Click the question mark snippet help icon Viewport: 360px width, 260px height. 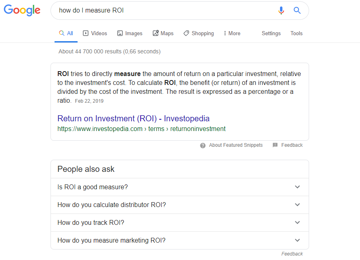click(x=203, y=146)
